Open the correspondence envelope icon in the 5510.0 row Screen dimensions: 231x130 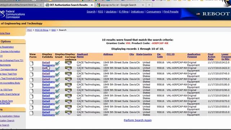(68, 113)
